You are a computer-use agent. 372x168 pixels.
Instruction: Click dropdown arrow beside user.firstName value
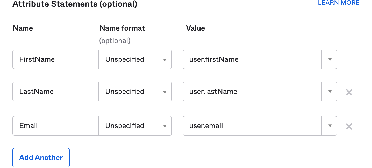tap(329, 59)
